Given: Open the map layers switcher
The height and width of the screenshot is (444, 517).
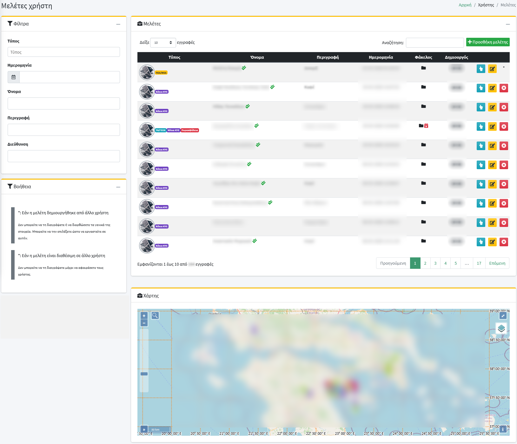Looking at the screenshot, I should [x=501, y=328].
